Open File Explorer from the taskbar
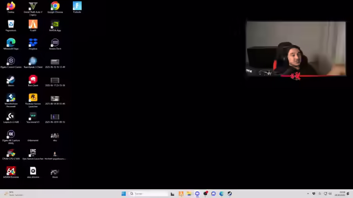Screen dimensions: 353x198 pyautogui.click(x=189, y=194)
